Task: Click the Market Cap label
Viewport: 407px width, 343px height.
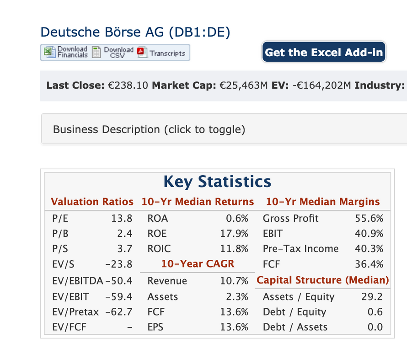Action: click(184, 86)
